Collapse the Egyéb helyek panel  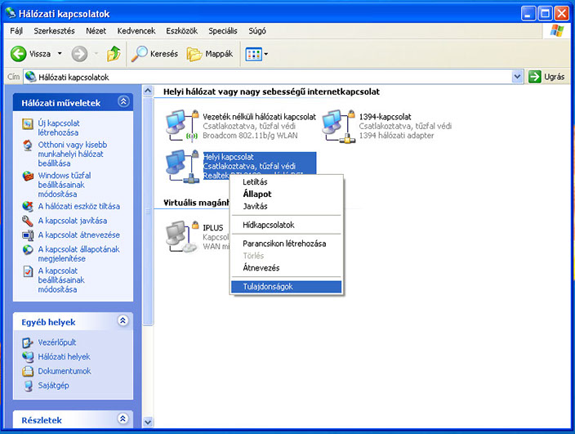point(123,320)
